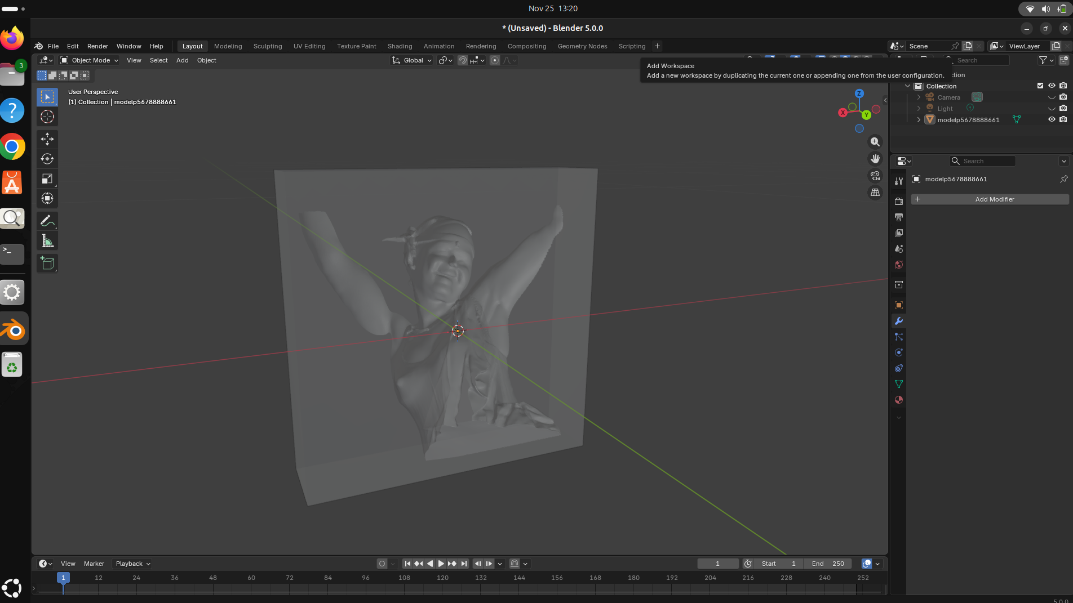Choose the Add Cube tool
The width and height of the screenshot is (1073, 603).
tap(47, 263)
